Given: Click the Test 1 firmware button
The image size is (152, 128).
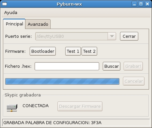Looking at the screenshot, I should [73, 51].
